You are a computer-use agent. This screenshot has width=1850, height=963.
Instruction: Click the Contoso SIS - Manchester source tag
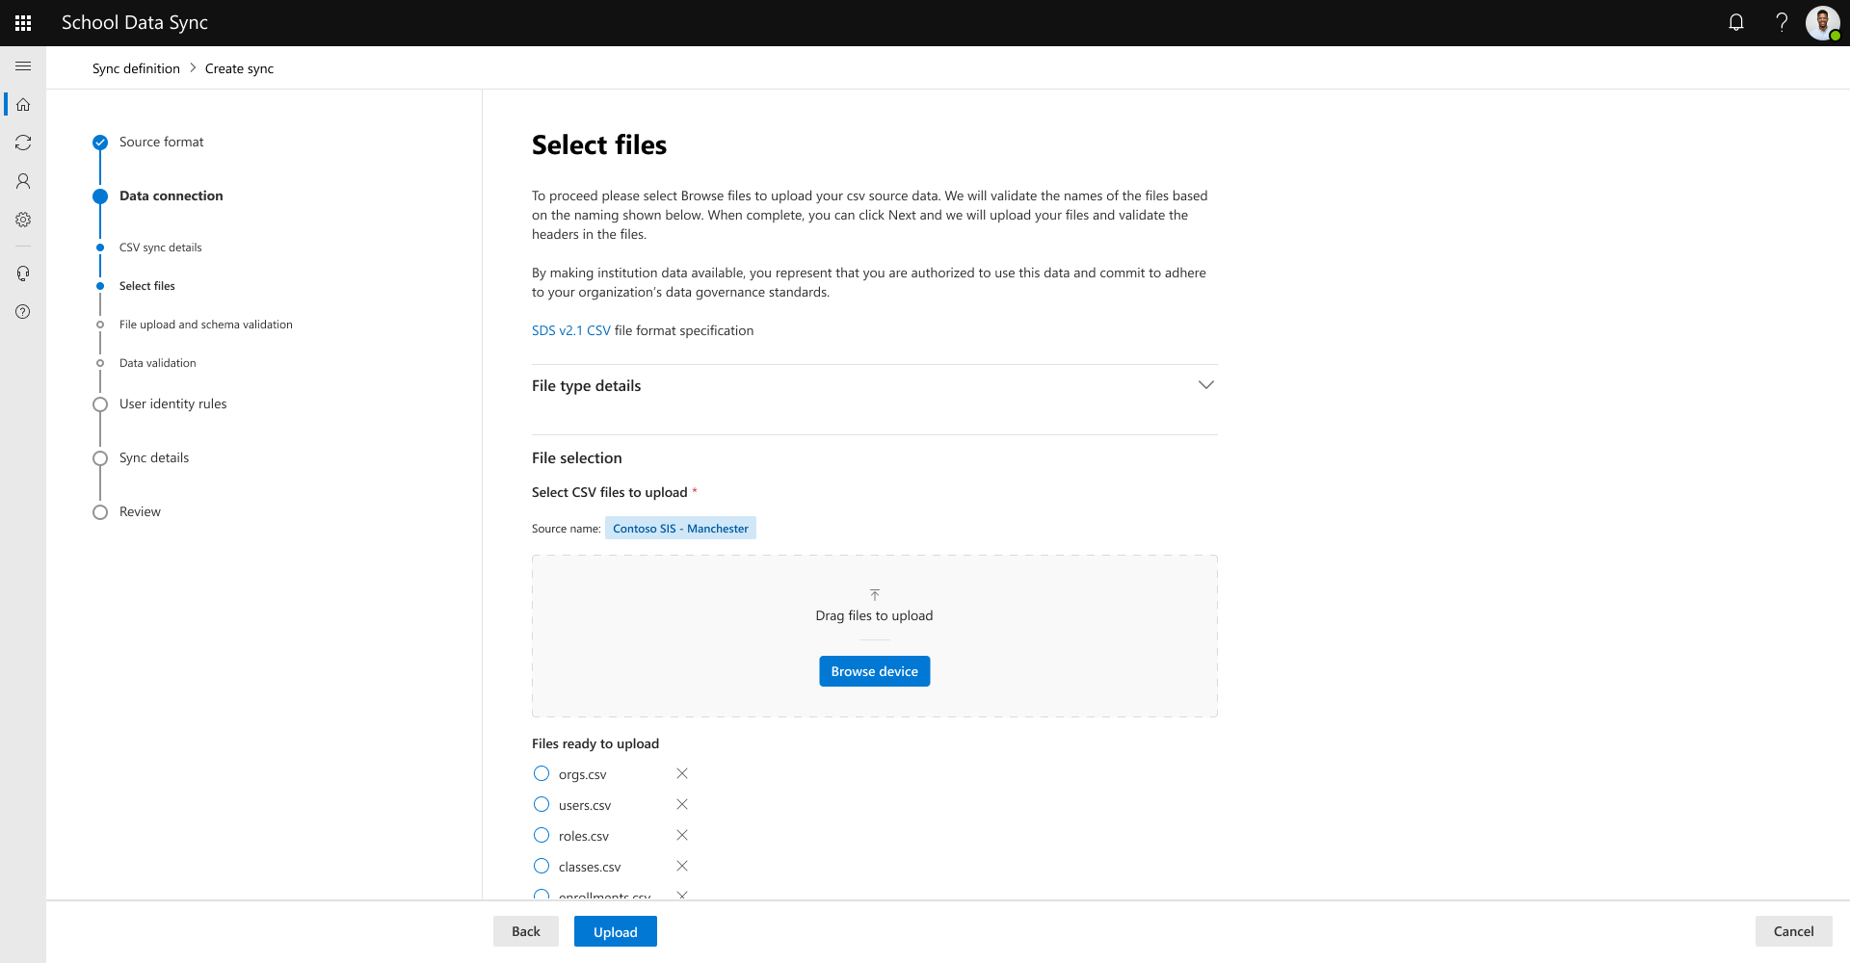[680, 528]
